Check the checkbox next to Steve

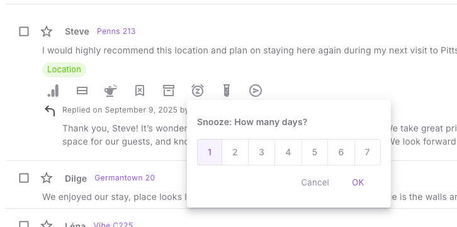pos(24,31)
